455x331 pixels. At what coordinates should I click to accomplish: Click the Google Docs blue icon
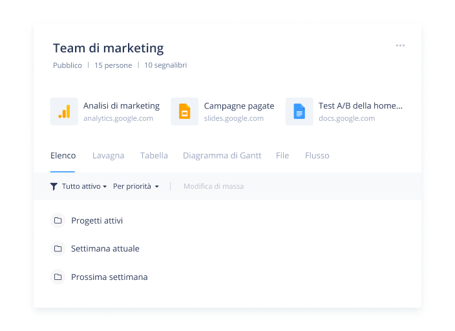(299, 111)
